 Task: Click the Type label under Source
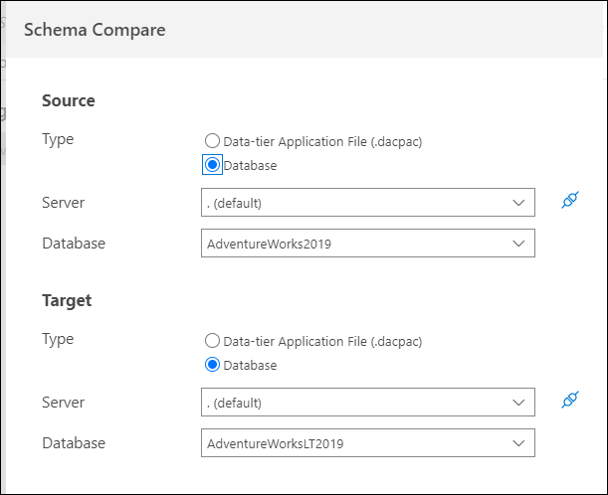(x=58, y=139)
